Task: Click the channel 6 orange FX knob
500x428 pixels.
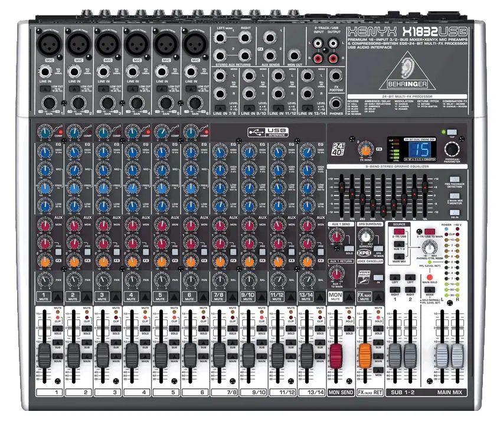Action: click(x=191, y=262)
